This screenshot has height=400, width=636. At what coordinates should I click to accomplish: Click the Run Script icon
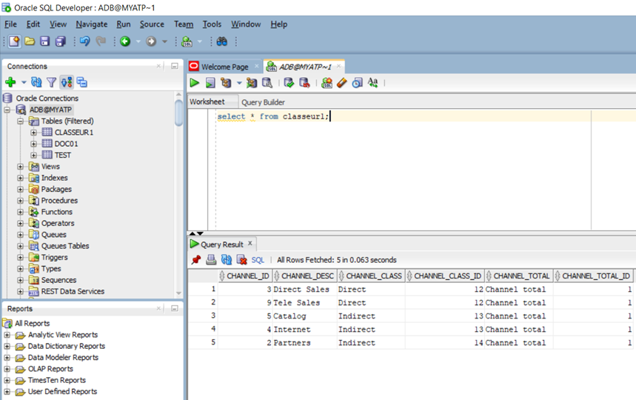210,83
